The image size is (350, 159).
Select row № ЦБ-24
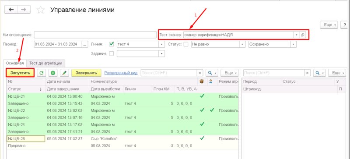coord(122,128)
